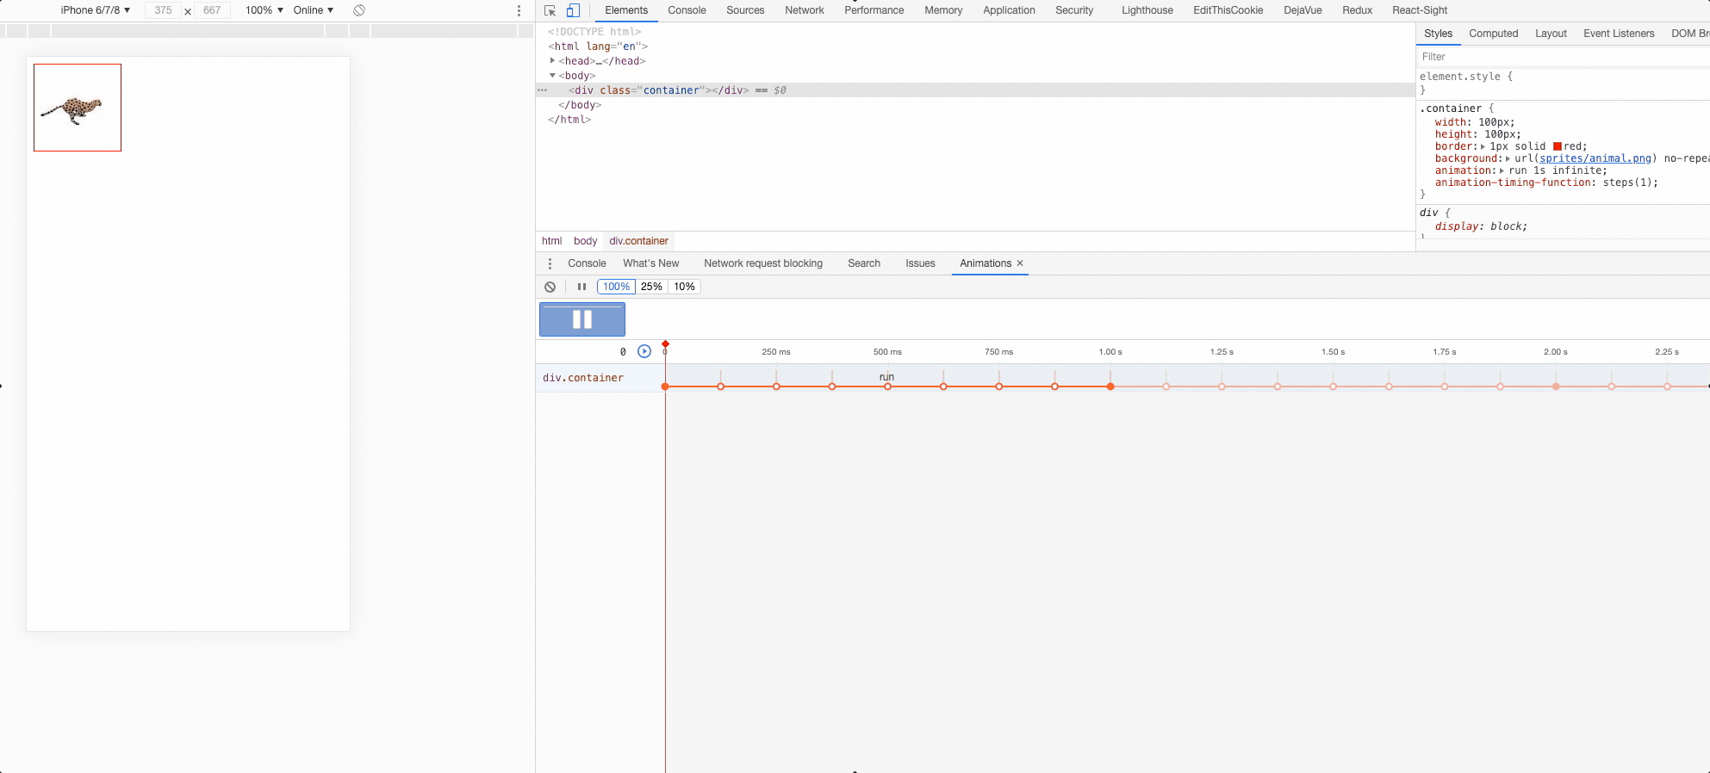The height and width of the screenshot is (773, 1710).
Task: Close the Animations drawer tab
Action: tap(1020, 263)
